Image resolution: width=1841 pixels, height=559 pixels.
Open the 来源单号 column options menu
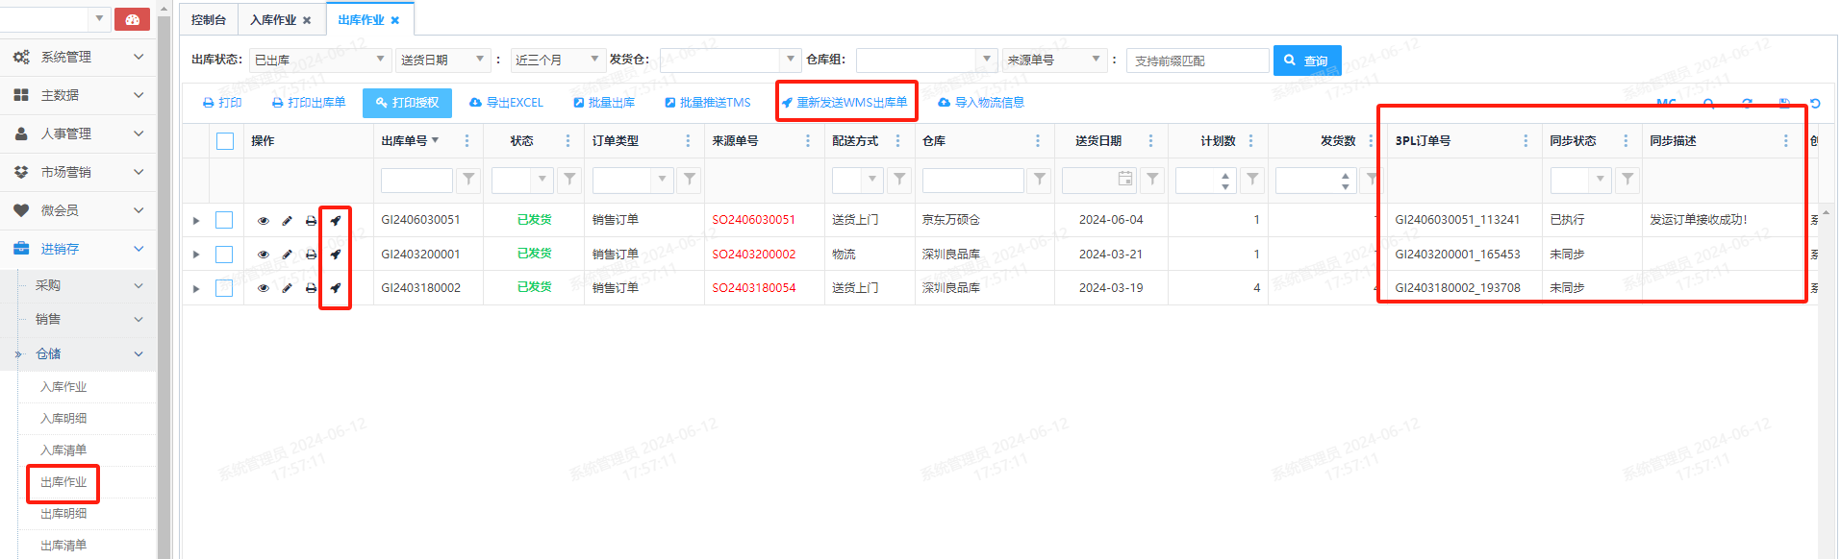[x=808, y=141]
